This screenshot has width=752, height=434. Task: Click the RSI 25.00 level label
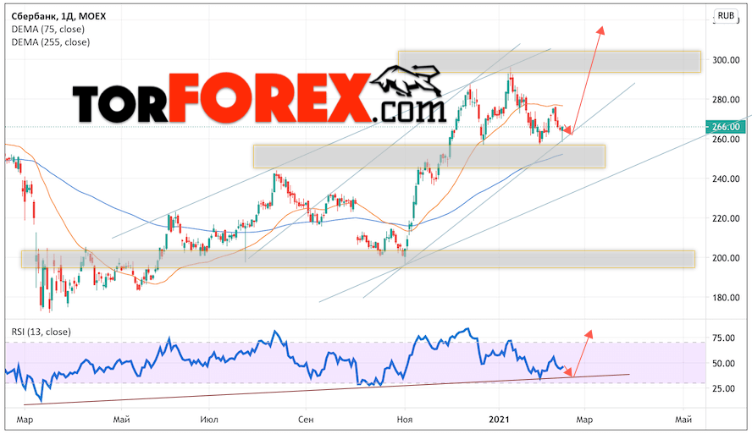(724, 388)
